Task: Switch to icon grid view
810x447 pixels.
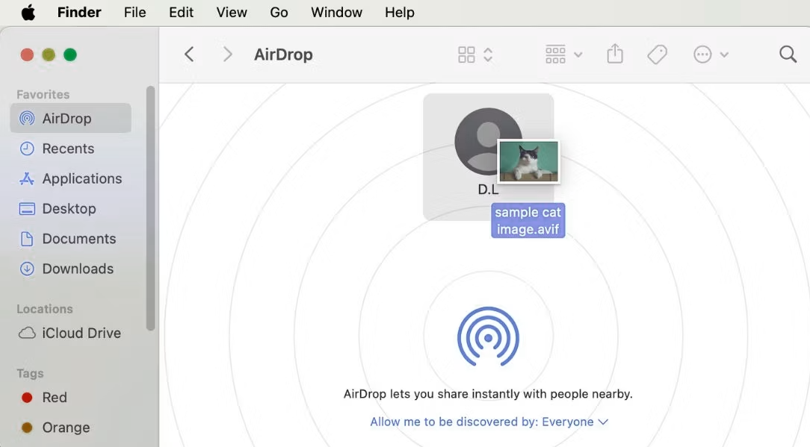Action: coord(466,54)
